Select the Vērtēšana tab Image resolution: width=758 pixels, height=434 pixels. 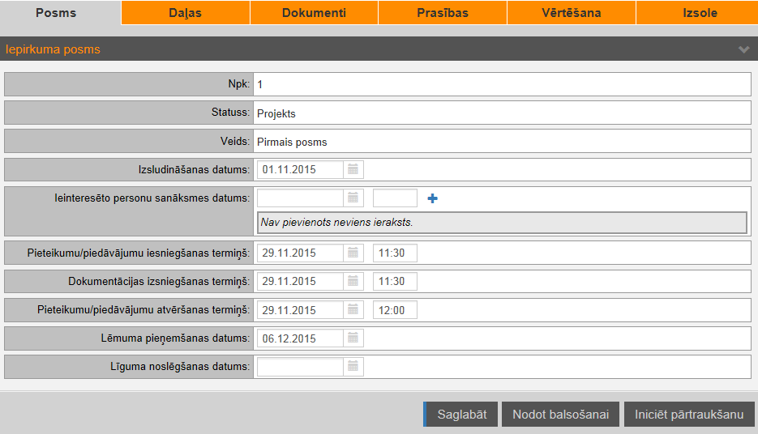(571, 13)
